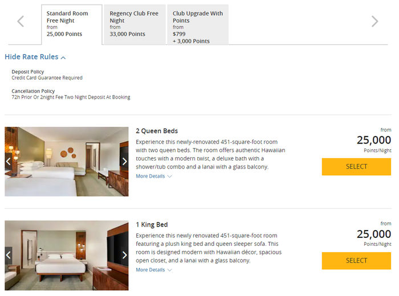Viewport: 399px width, 296px height.
Task: Click chevron next to King Bed More Details
Action: [x=170, y=270]
